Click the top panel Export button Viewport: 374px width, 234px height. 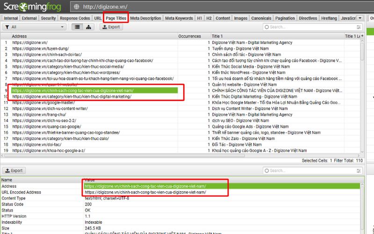pos(111,27)
